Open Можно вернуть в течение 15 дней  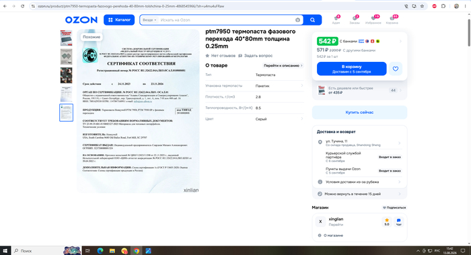(x=359, y=194)
